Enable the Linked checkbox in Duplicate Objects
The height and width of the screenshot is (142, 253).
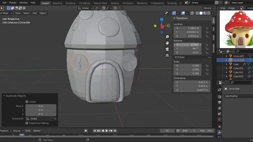27,102
